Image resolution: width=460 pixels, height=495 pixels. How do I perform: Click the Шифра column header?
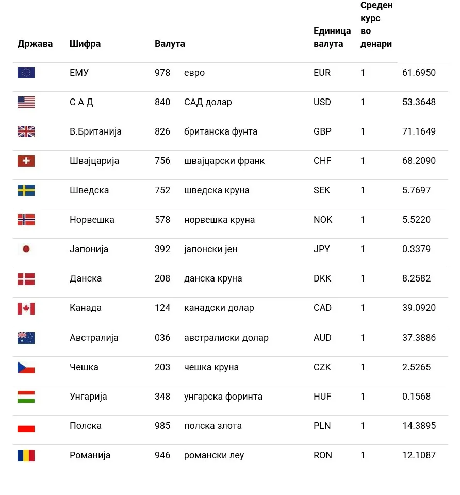click(x=85, y=44)
